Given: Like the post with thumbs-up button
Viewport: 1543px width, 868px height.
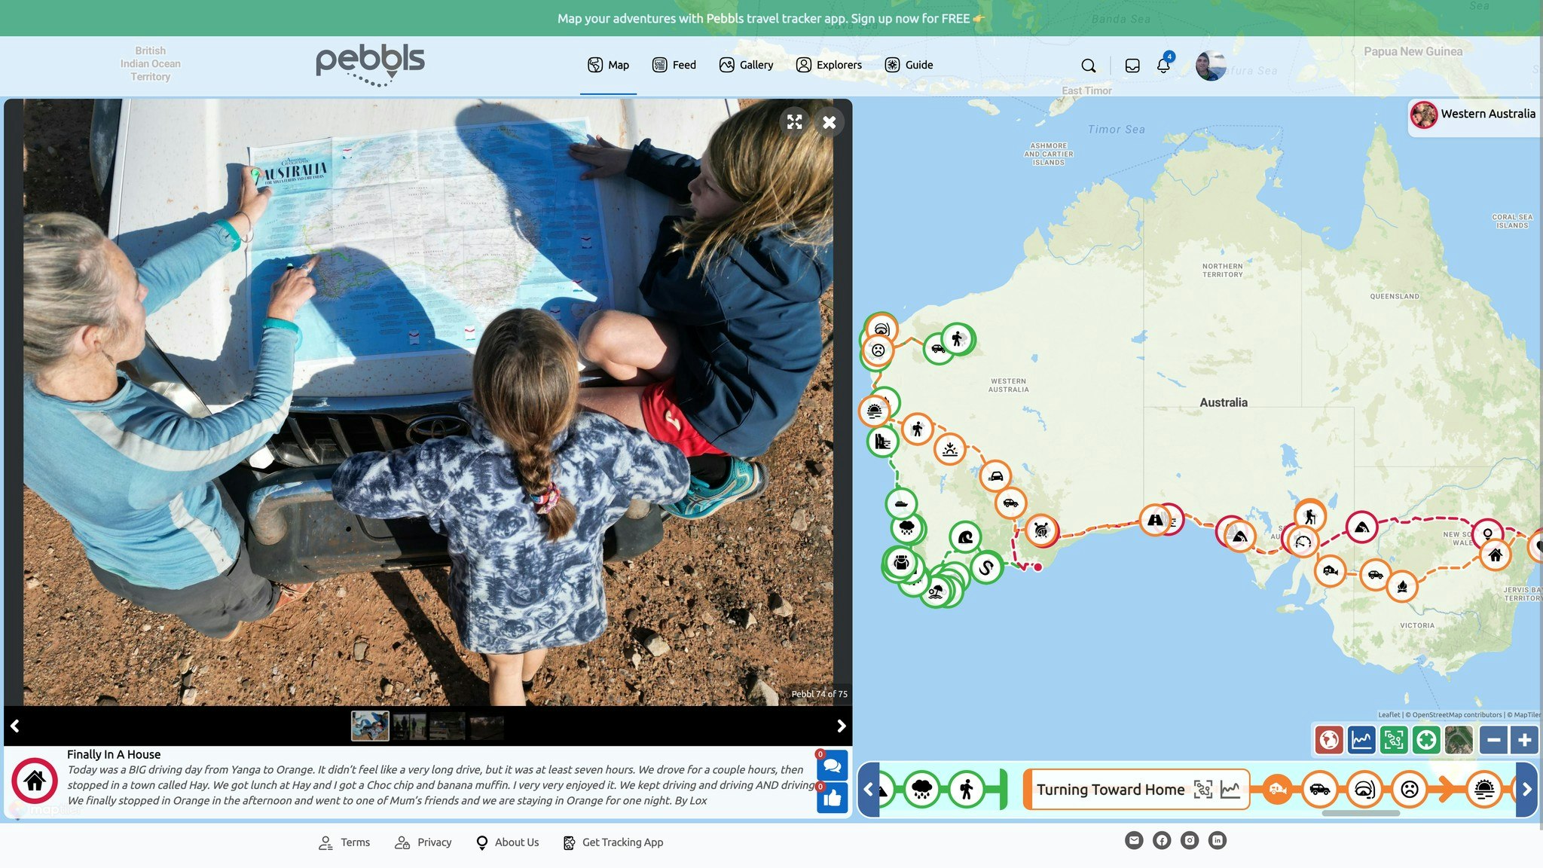Looking at the screenshot, I should pyautogui.click(x=832, y=798).
